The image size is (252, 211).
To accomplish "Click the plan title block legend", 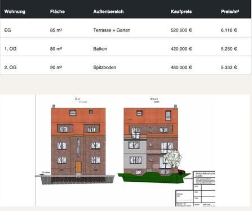I will pos(196,188).
